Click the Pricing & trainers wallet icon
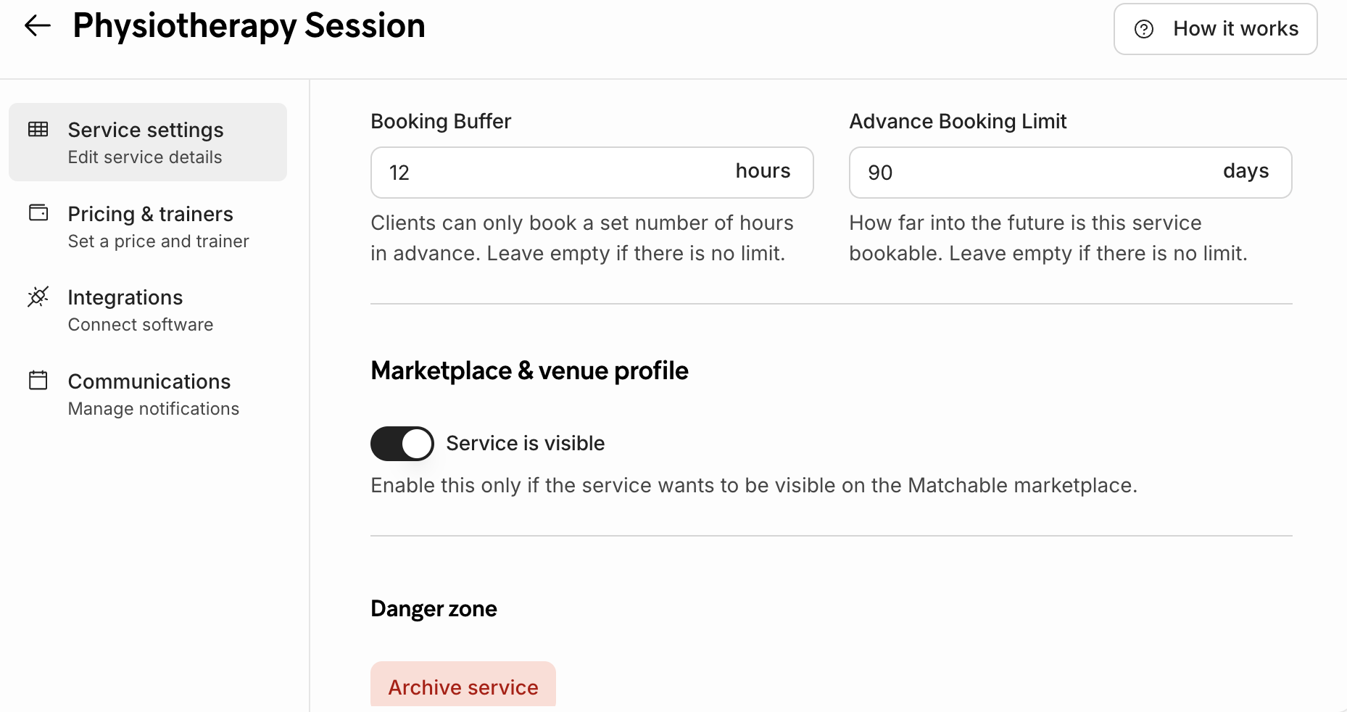 coord(38,213)
